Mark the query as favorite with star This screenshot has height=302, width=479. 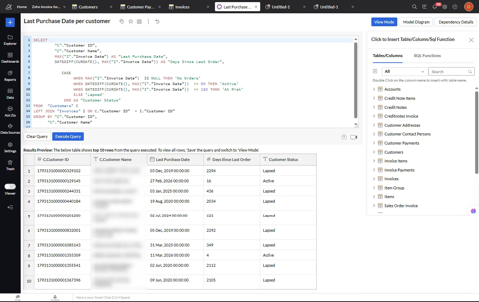(131, 21)
